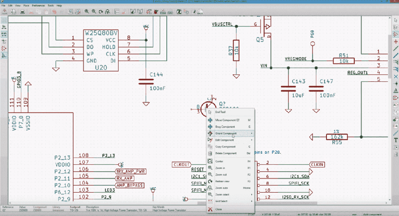The image size is (399, 216).
Task: Open the View menu
Action: (18, 5)
